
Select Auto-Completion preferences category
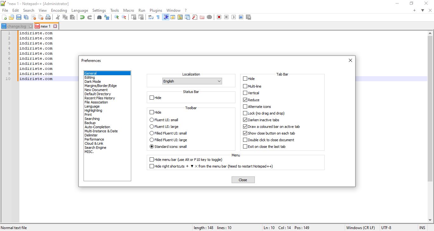coord(97,127)
